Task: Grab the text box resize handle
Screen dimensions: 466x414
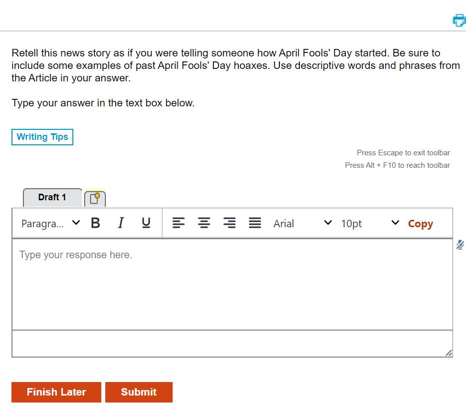Action: (449, 353)
